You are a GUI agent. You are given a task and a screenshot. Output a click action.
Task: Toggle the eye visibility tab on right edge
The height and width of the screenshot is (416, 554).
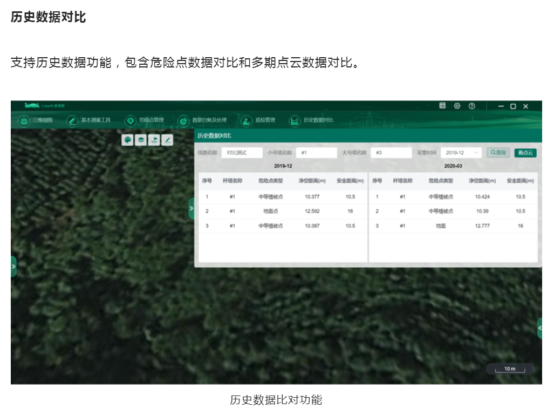[x=539, y=328]
